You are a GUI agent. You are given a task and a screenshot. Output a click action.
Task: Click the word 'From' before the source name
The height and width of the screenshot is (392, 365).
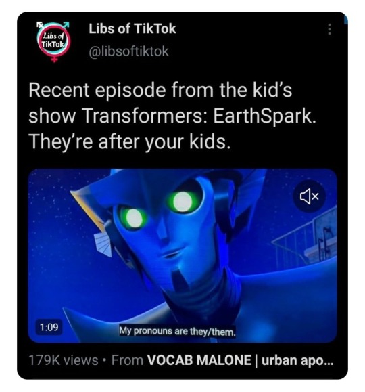pyautogui.click(x=127, y=360)
